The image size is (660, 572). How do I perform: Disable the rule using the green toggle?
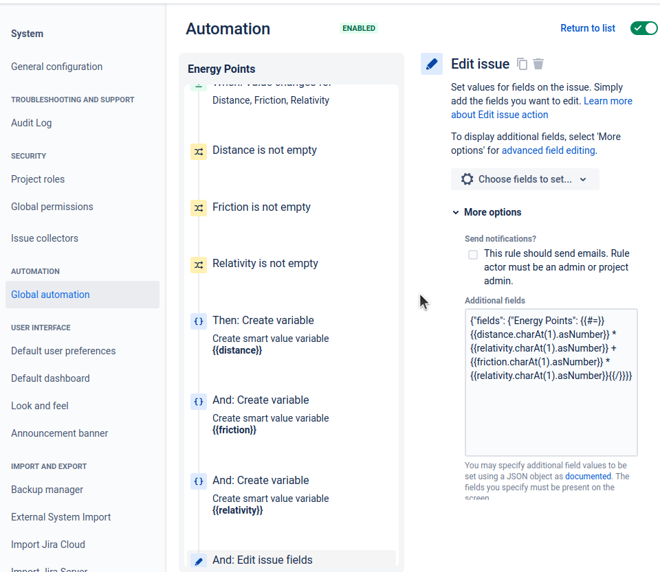click(x=643, y=28)
